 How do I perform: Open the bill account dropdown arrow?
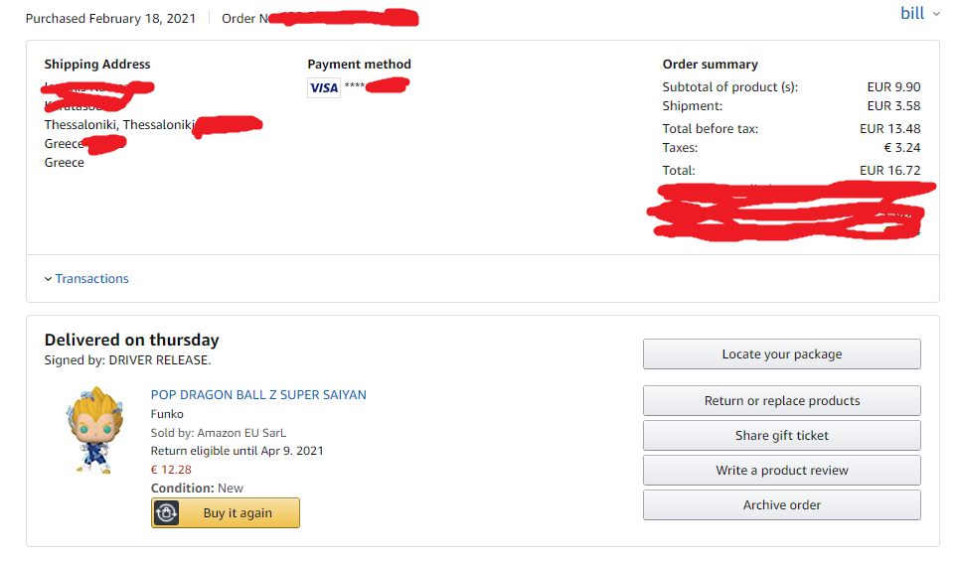click(936, 14)
